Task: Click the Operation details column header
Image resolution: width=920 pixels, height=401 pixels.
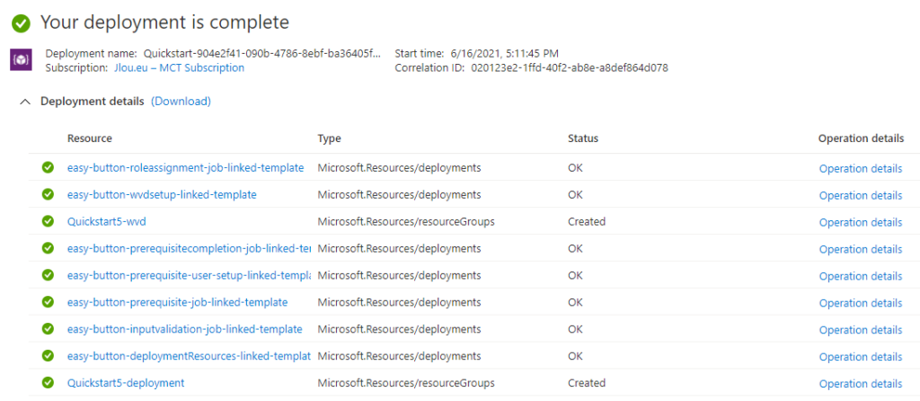Action: [861, 138]
